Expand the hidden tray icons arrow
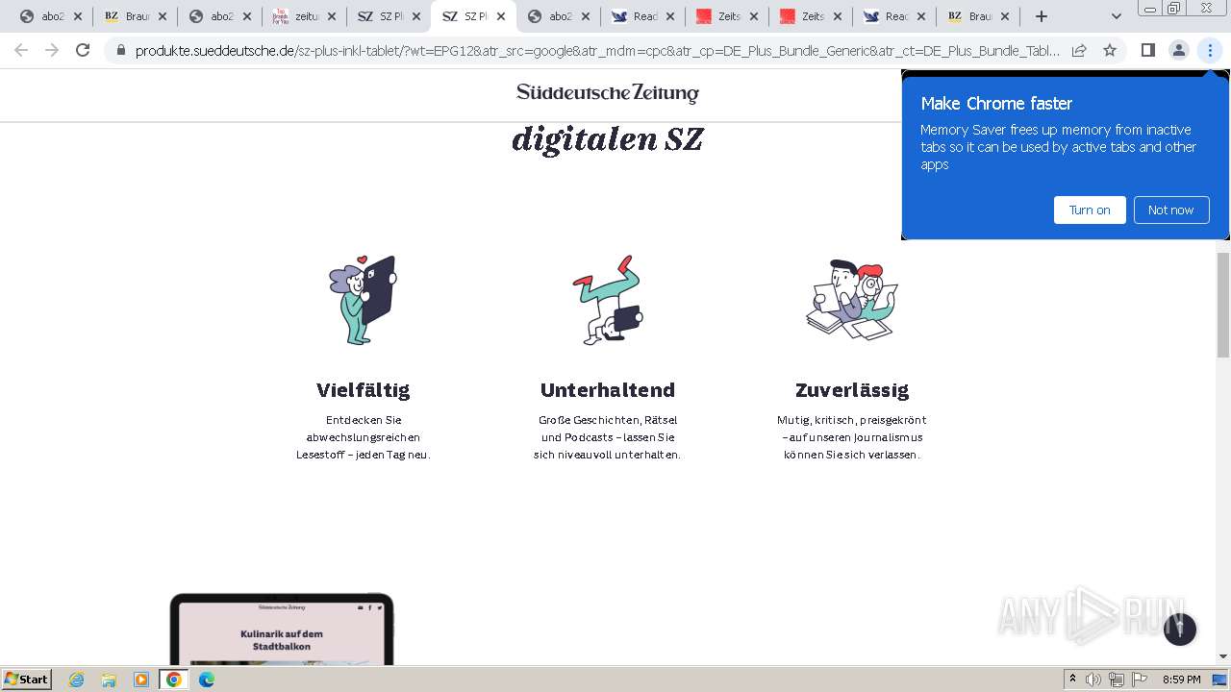1231x692 pixels. click(1072, 679)
